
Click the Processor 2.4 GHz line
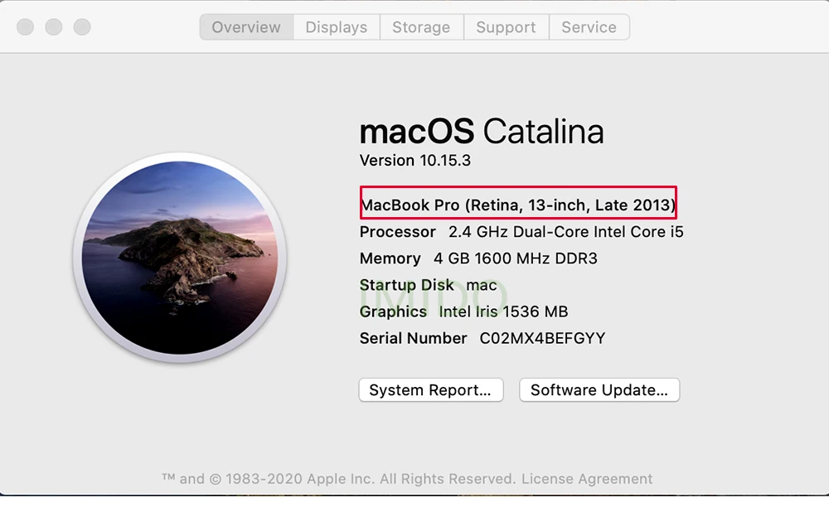coord(521,232)
